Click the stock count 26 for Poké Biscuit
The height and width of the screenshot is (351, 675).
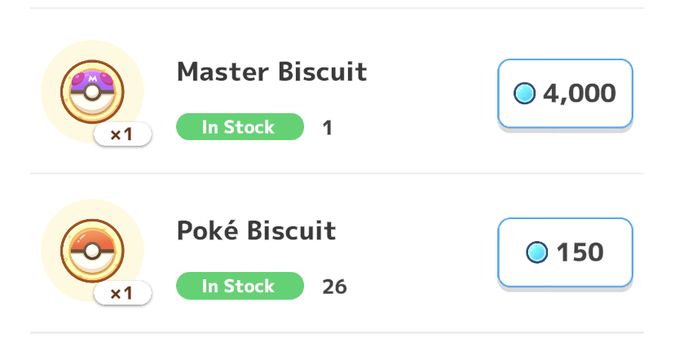click(334, 287)
